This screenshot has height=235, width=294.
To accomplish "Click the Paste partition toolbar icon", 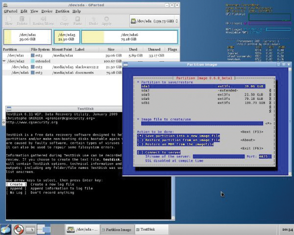I will 77,20.
